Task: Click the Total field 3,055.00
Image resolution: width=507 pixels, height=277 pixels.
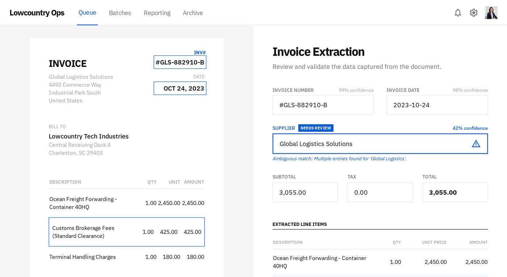Action: [x=455, y=192]
